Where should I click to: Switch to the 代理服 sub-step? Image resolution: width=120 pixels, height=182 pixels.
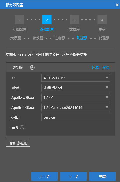point(104,38)
